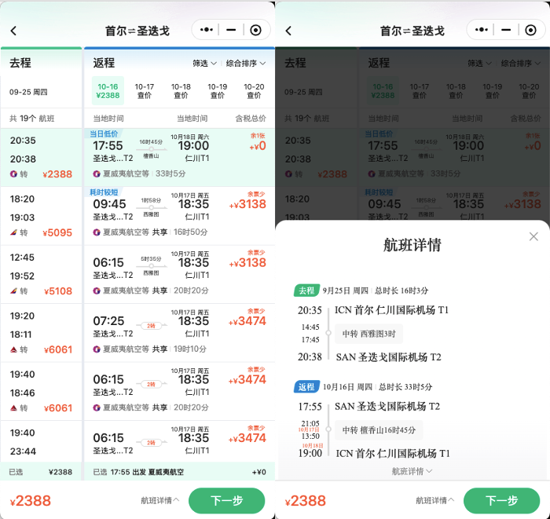The height and width of the screenshot is (519, 550).
Task: Select left screen's 10-16 ¥2388 date tab
Action: pyautogui.click(x=108, y=91)
